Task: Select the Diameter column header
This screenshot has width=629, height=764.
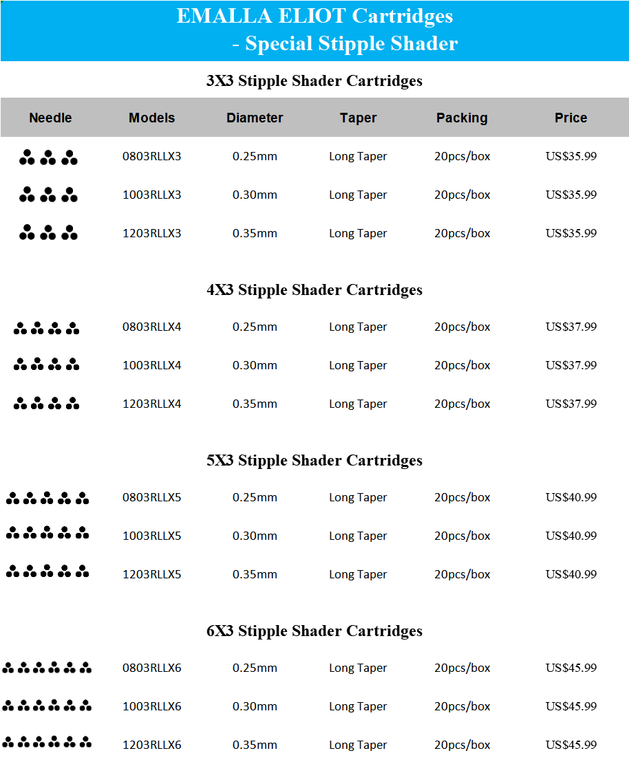Action: coord(255,118)
